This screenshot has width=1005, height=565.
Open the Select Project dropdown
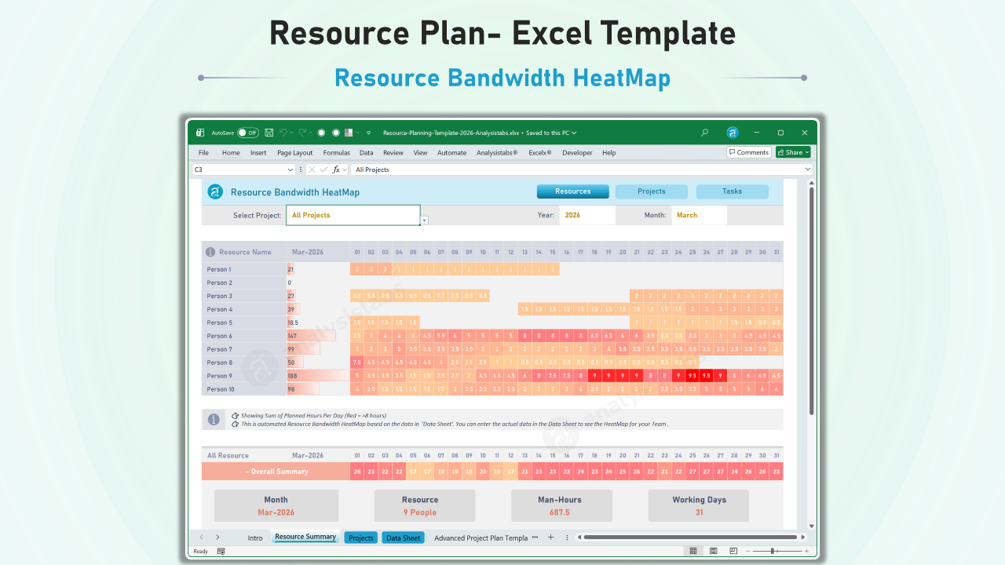point(422,221)
